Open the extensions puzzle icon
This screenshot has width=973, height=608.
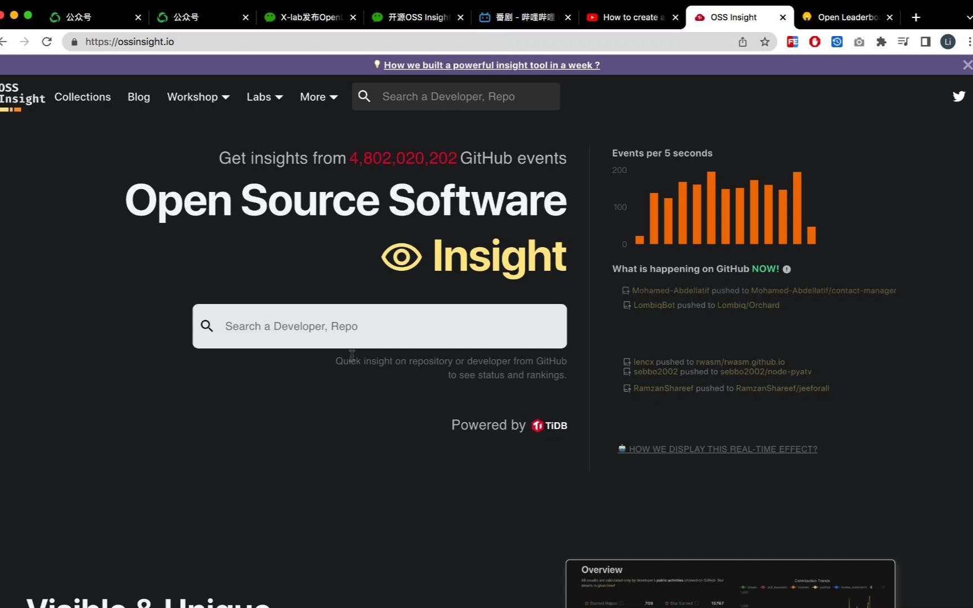pos(881,42)
